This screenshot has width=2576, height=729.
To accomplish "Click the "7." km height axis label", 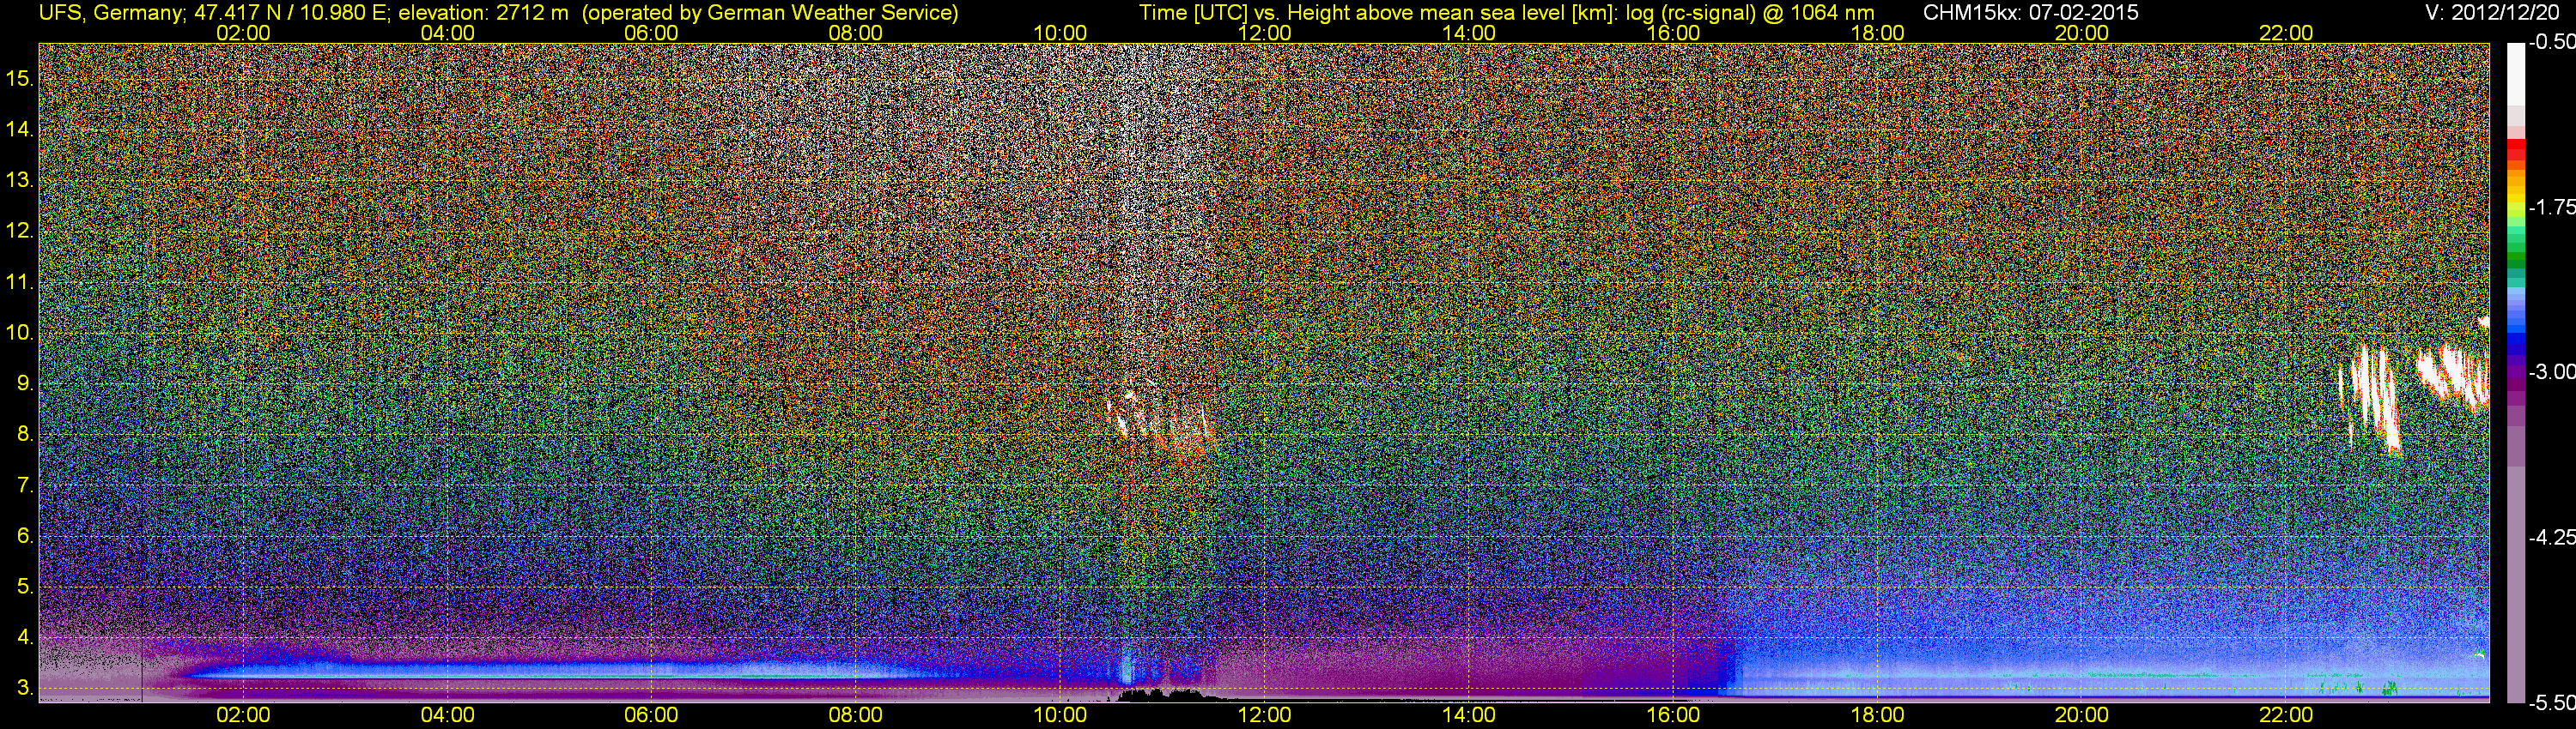I will pyautogui.click(x=25, y=485).
